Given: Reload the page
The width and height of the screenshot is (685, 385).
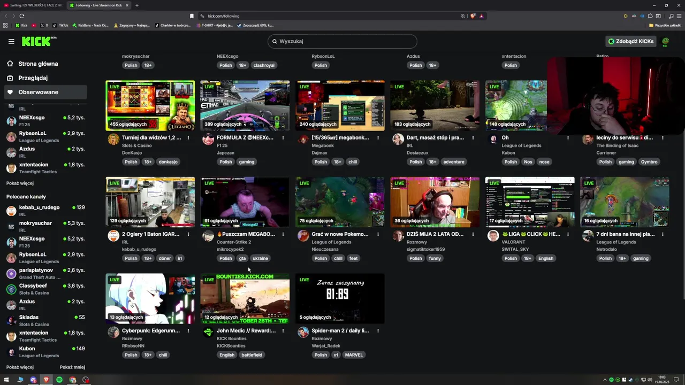Looking at the screenshot, I should [21, 16].
